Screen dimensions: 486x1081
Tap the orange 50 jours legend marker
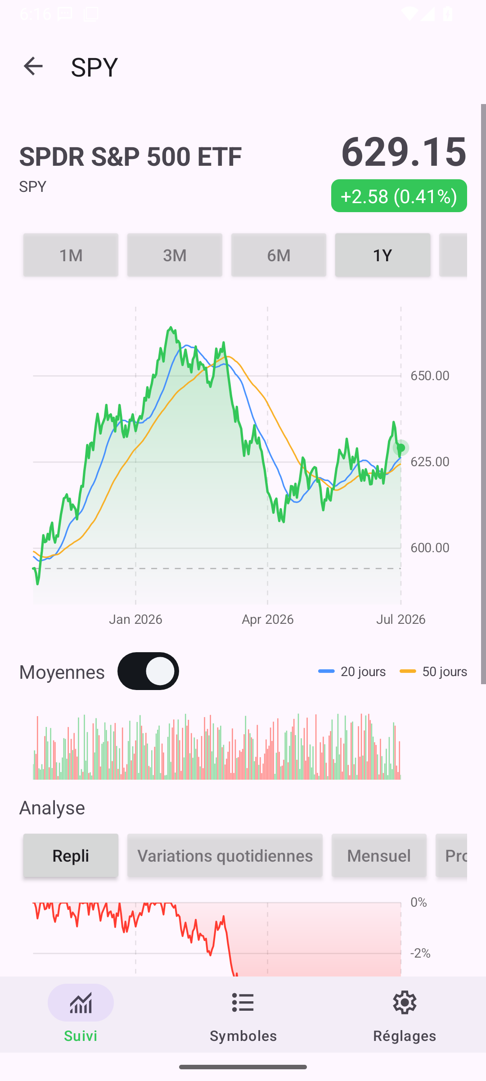point(408,671)
